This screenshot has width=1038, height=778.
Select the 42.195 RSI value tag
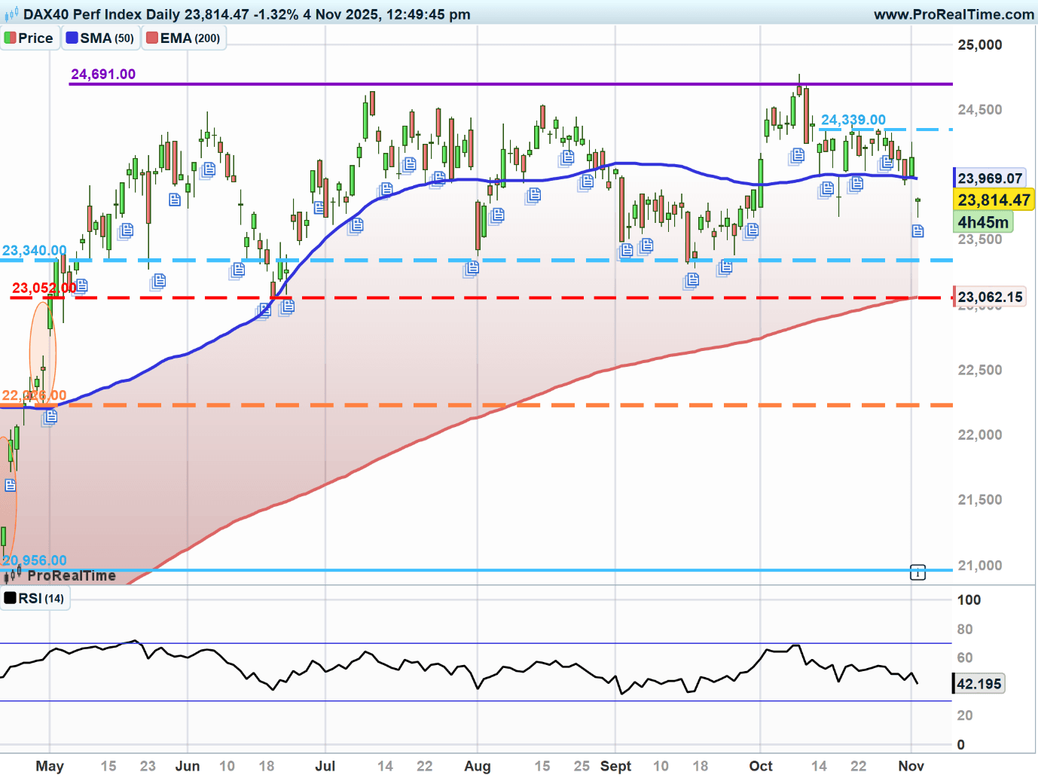point(978,684)
